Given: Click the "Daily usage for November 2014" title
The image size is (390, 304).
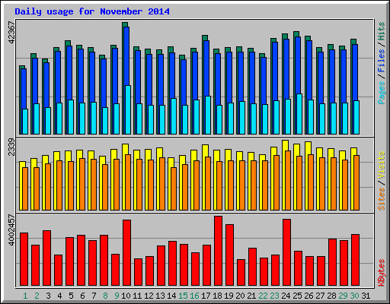Looking at the screenshot, I should pos(92,11).
